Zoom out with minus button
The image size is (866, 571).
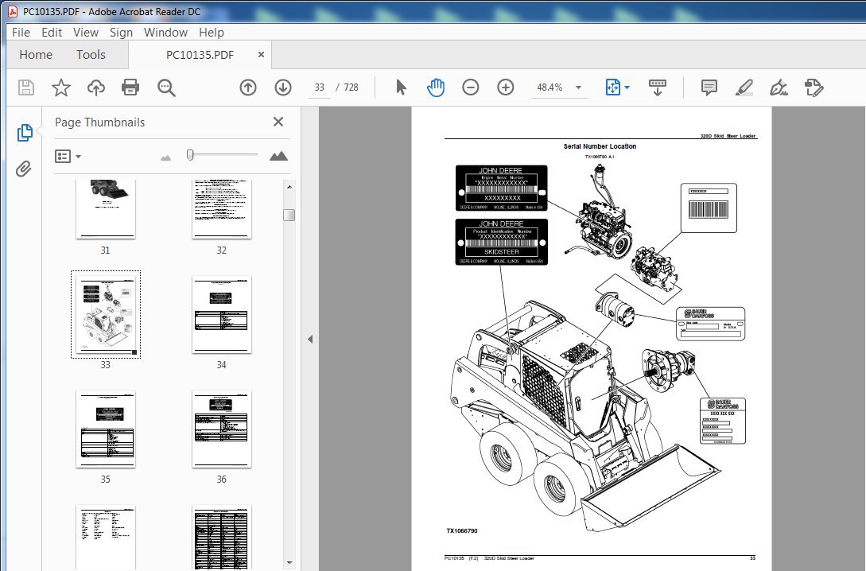[471, 87]
